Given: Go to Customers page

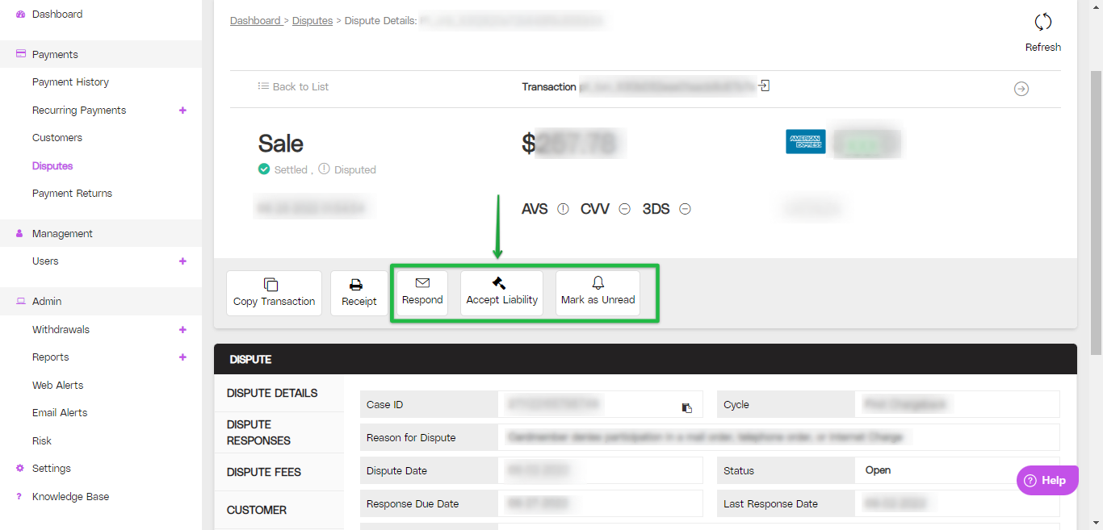Looking at the screenshot, I should (57, 138).
